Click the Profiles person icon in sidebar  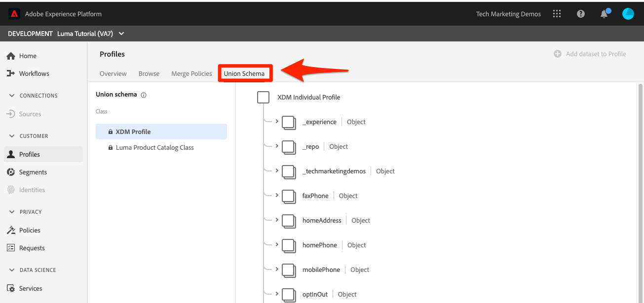click(x=11, y=154)
